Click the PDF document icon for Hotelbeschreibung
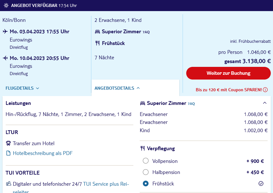Image resolution: width=273 pixels, height=193 pixels. point(8,153)
